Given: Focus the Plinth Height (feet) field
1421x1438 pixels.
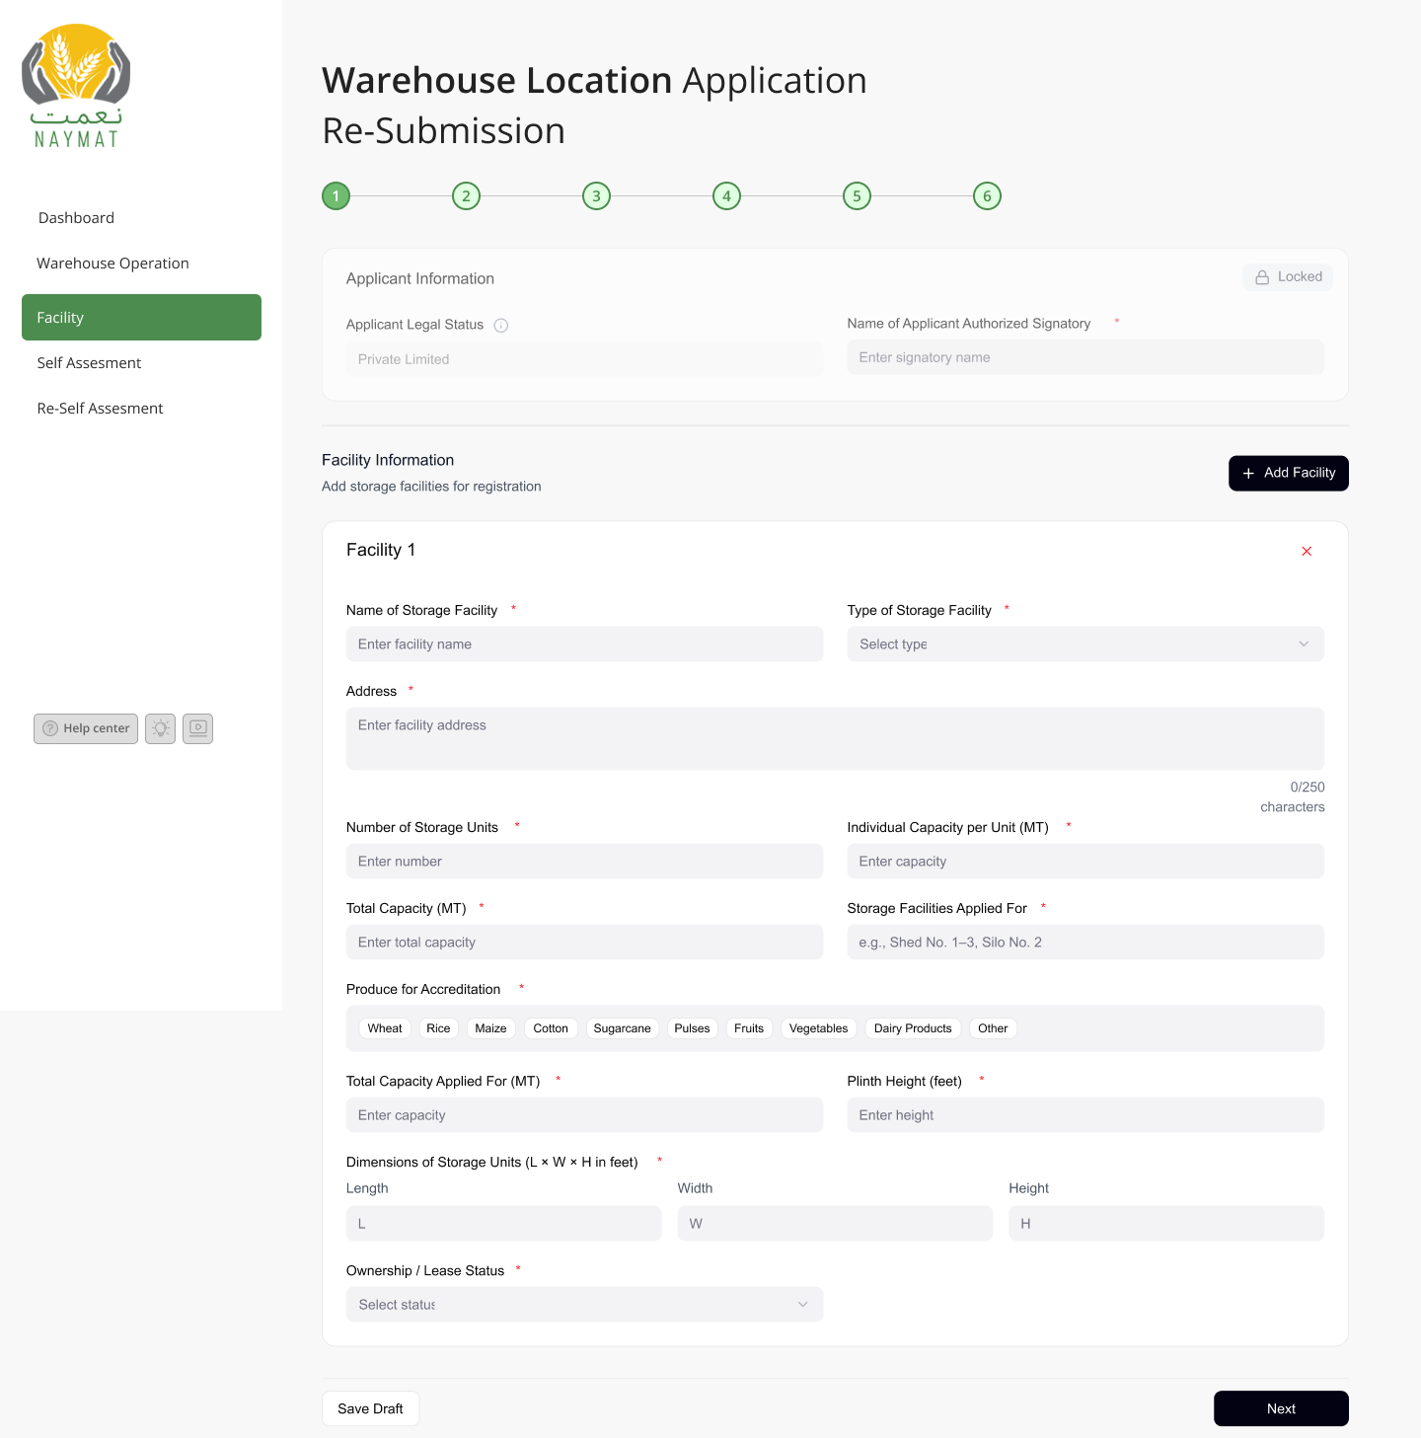Looking at the screenshot, I should pos(1085,1115).
